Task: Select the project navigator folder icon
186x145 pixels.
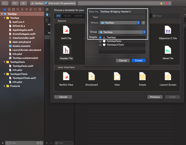Action: pos(5,10)
